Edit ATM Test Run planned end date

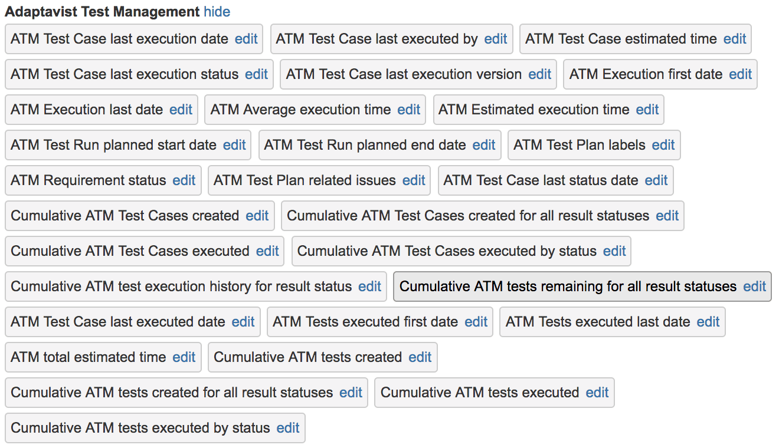(484, 145)
